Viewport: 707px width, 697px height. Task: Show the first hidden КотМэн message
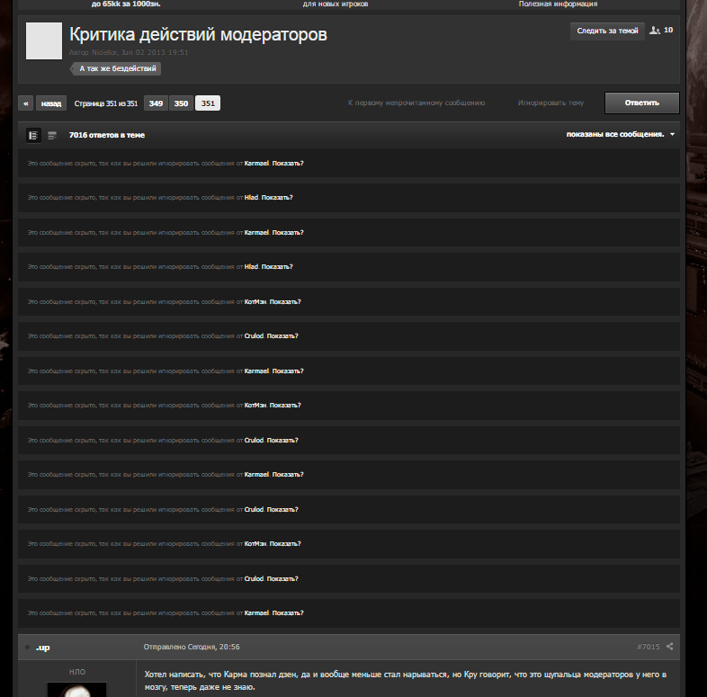(x=285, y=301)
